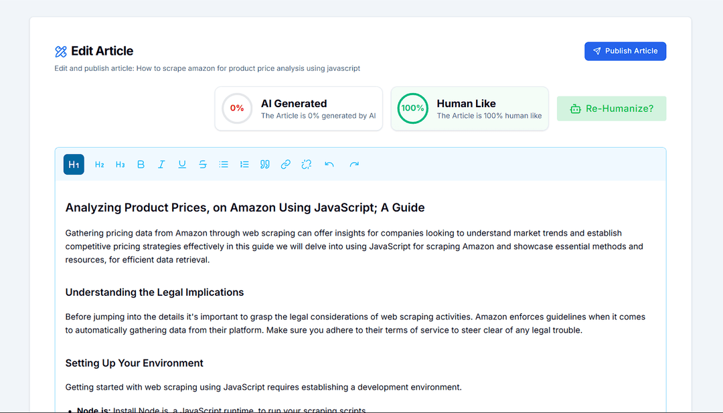Add a hyperlink to text
The height and width of the screenshot is (413, 723).
286,165
